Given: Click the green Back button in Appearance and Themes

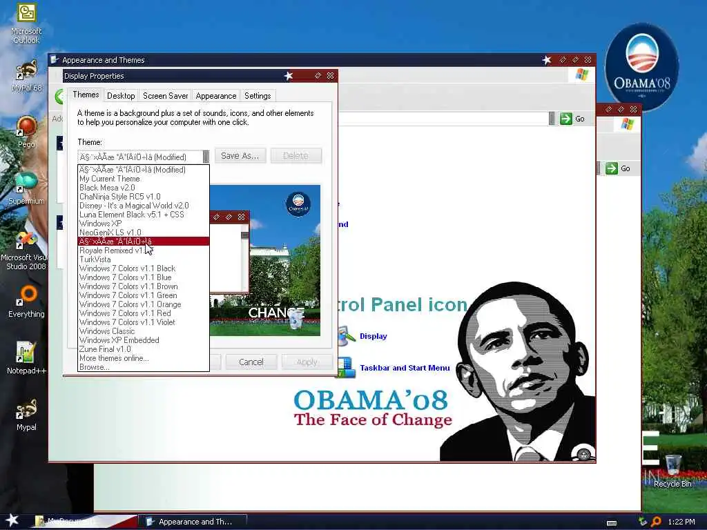Looking at the screenshot, I should tap(59, 96).
